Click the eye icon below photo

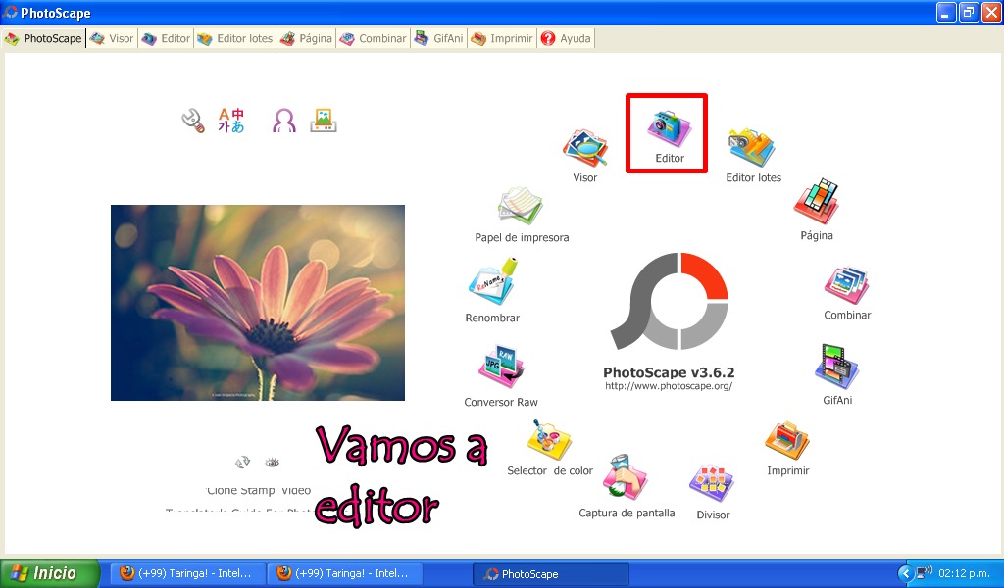(x=273, y=462)
